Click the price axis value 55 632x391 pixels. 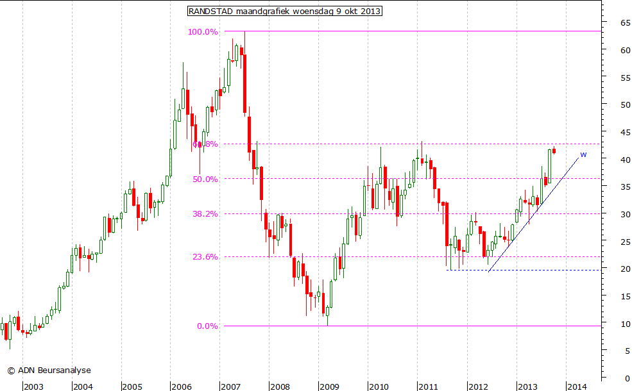coord(625,78)
